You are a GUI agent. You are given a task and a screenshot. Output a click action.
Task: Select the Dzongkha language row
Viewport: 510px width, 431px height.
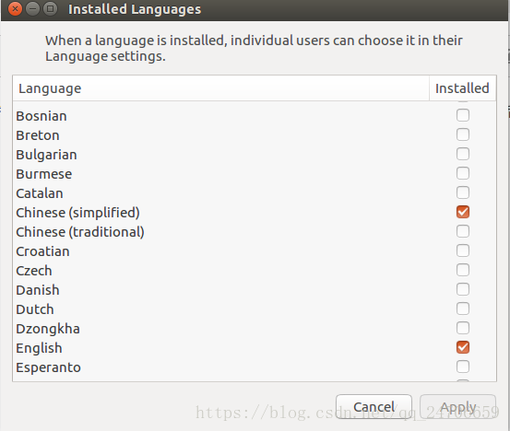(x=255, y=329)
